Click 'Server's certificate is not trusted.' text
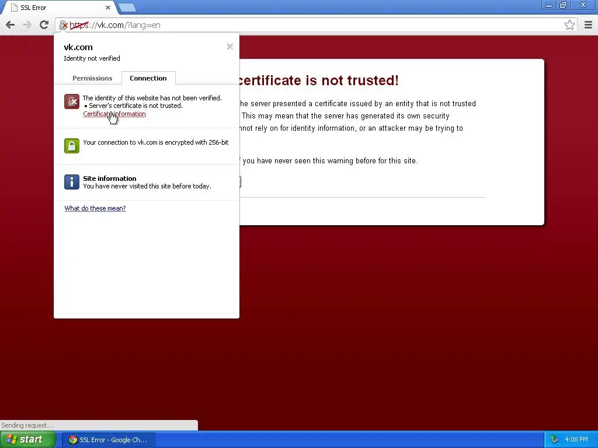598x448 pixels. coord(135,106)
